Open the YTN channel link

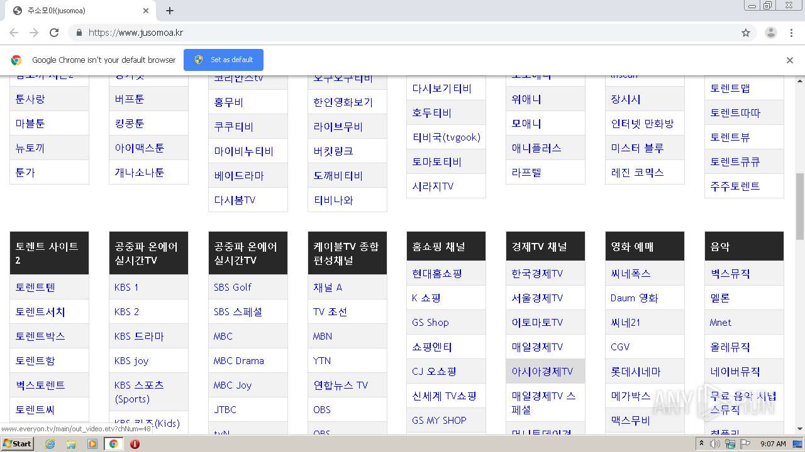[322, 360]
